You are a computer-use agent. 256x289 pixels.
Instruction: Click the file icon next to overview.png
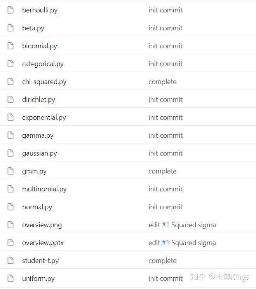coord(10,224)
